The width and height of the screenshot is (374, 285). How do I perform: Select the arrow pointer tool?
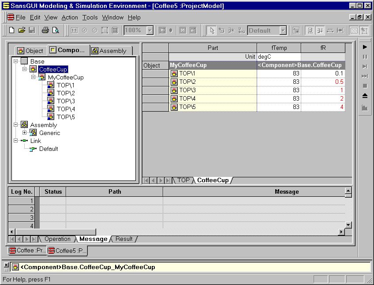212,30
